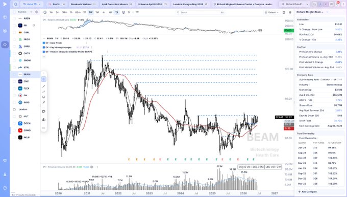This screenshot has height=197, width=347.
Task: Select the arrow drawing tool
Action: point(43,102)
